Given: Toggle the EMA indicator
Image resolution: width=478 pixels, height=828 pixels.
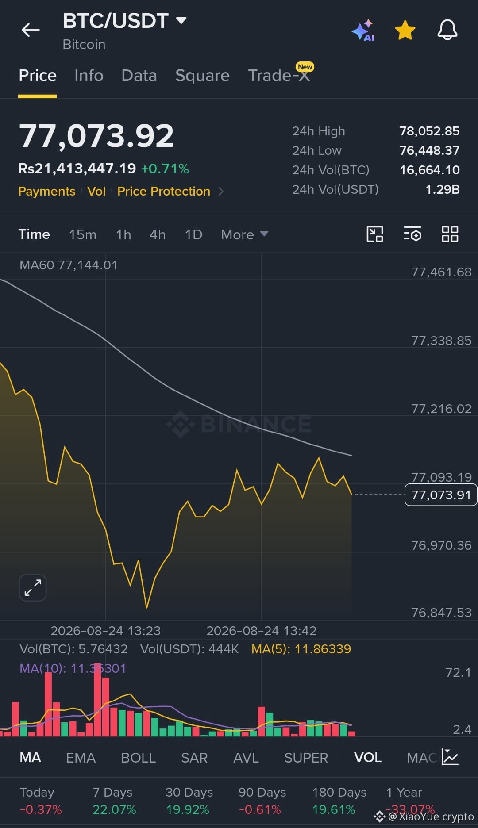Looking at the screenshot, I should [81, 758].
